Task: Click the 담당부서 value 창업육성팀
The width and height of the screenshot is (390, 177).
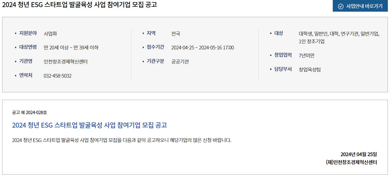Action: tap(310, 69)
